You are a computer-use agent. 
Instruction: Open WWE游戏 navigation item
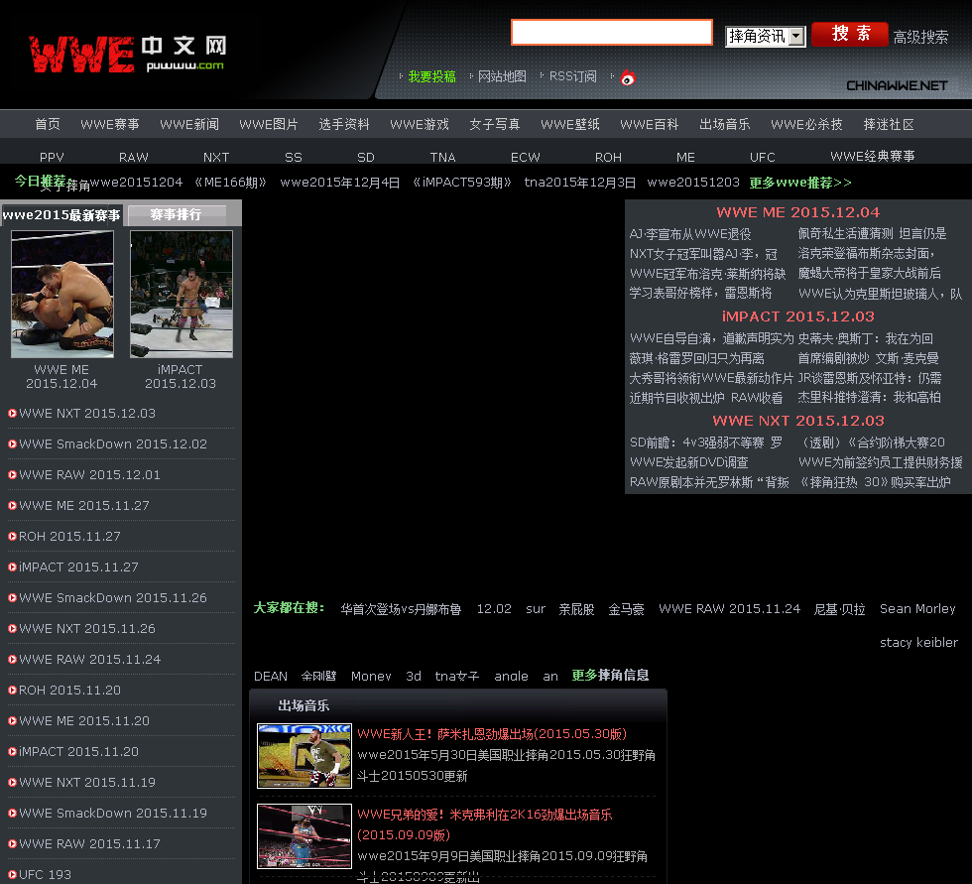pos(420,125)
